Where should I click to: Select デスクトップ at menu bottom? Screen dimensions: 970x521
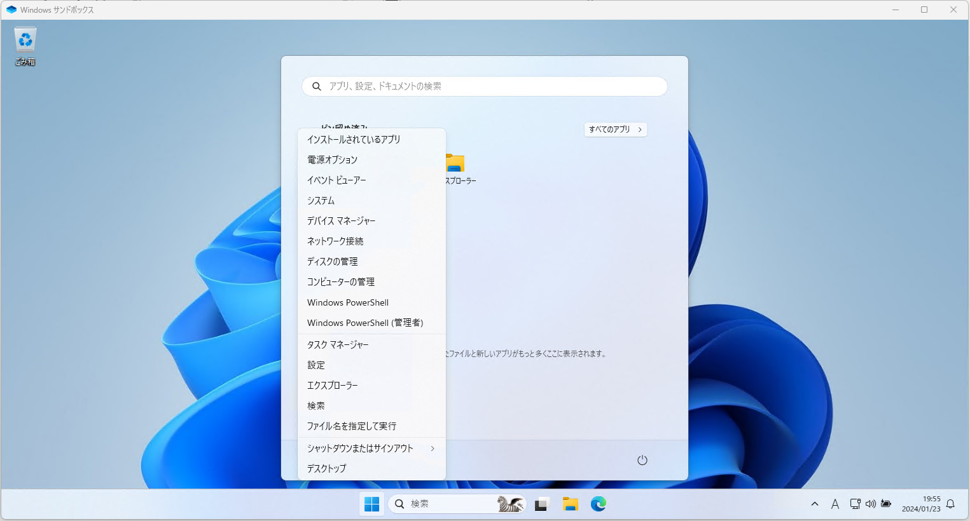point(371,468)
